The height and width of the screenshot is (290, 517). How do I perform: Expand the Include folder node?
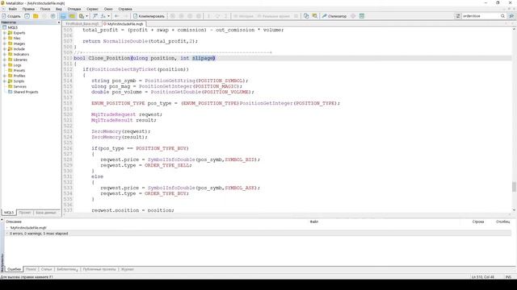5,49
